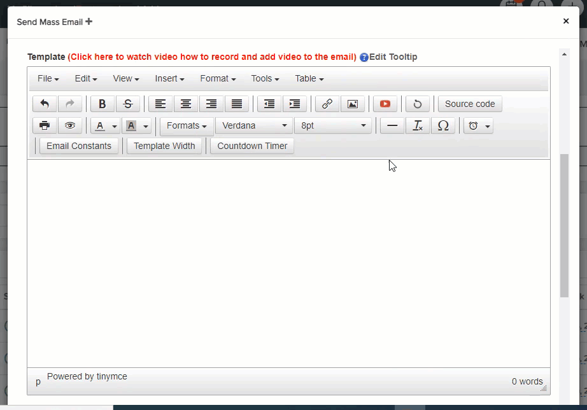The image size is (587, 410).
Task: Click the Preview eye icon
Action: click(x=70, y=126)
